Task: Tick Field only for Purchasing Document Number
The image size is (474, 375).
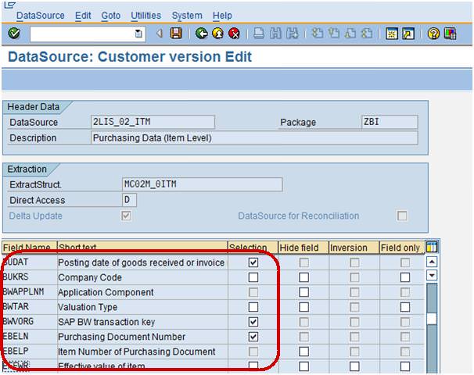Action: 404,337
